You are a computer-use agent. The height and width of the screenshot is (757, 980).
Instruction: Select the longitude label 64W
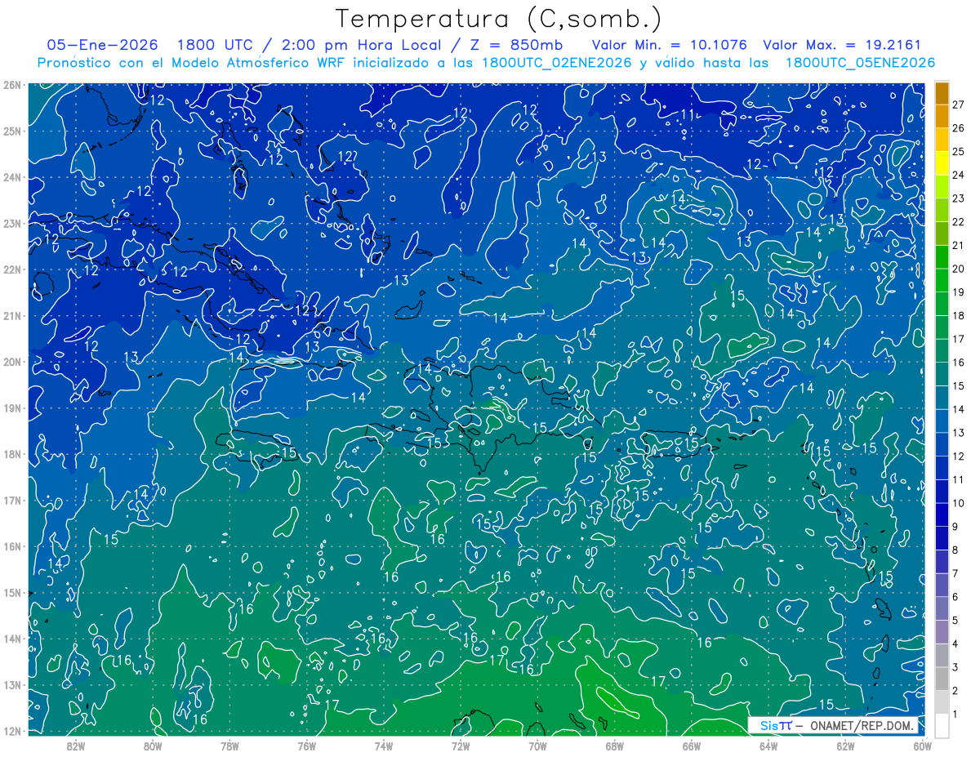click(768, 746)
